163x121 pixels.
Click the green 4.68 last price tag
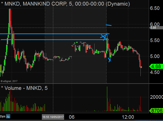[156, 66]
